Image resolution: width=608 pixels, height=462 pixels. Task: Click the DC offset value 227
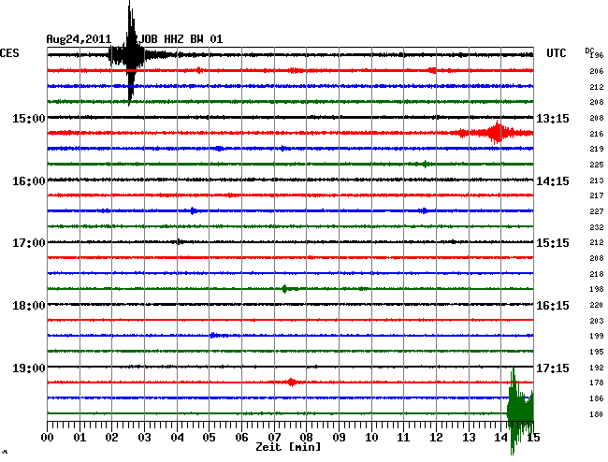point(597,211)
